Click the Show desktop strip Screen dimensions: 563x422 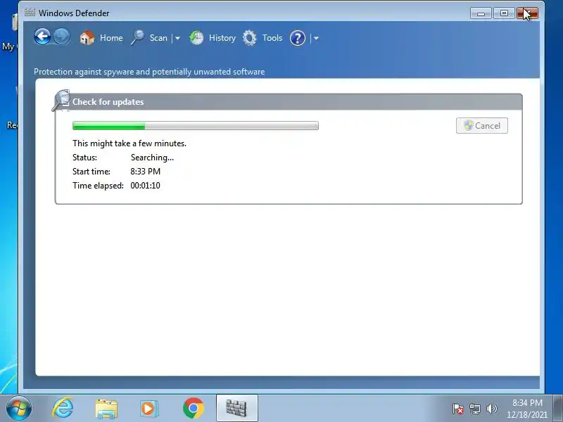(x=558, y=408)
